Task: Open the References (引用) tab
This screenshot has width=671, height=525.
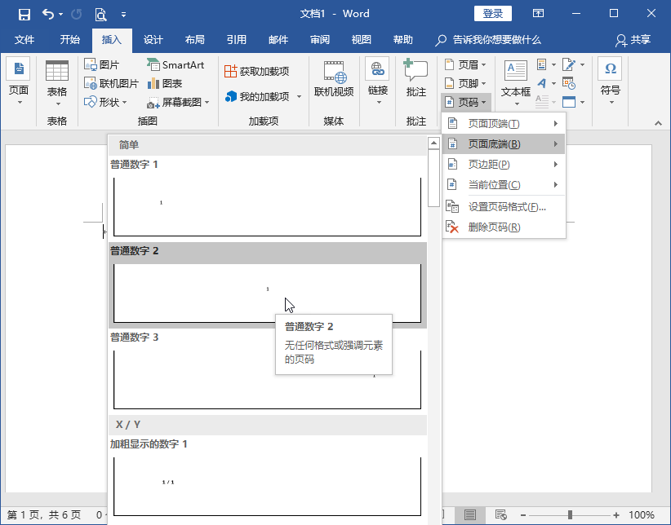Action: tap(236, 40)
